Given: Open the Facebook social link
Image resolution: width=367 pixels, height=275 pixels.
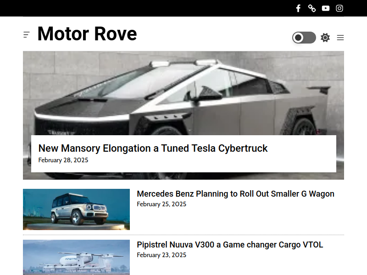Looking at the screenshot, I should (298, 8).
